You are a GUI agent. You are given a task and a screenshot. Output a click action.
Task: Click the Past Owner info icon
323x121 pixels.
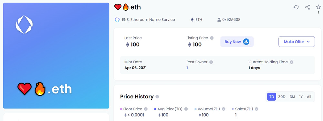[x=211, y=62]
